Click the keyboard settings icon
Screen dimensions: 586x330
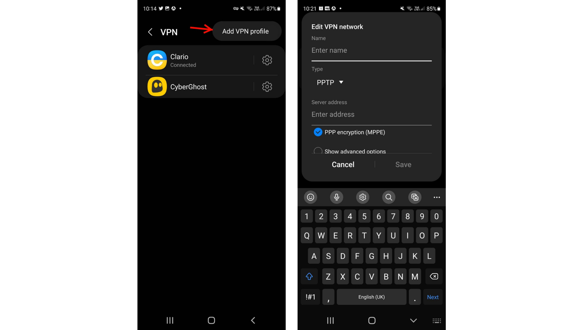[x=362, y=197]
